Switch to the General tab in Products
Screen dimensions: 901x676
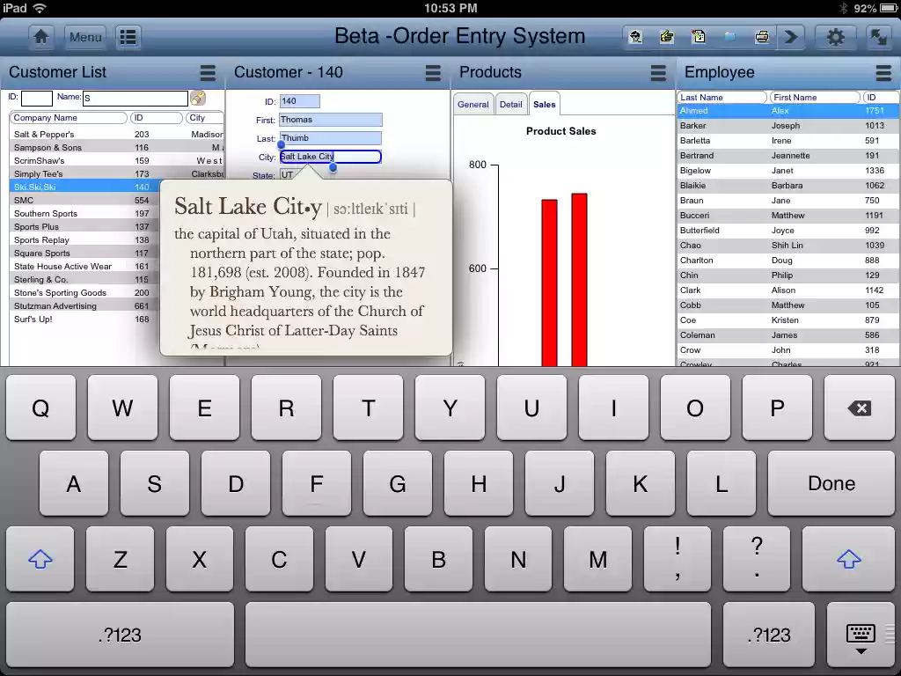[473, 103]
